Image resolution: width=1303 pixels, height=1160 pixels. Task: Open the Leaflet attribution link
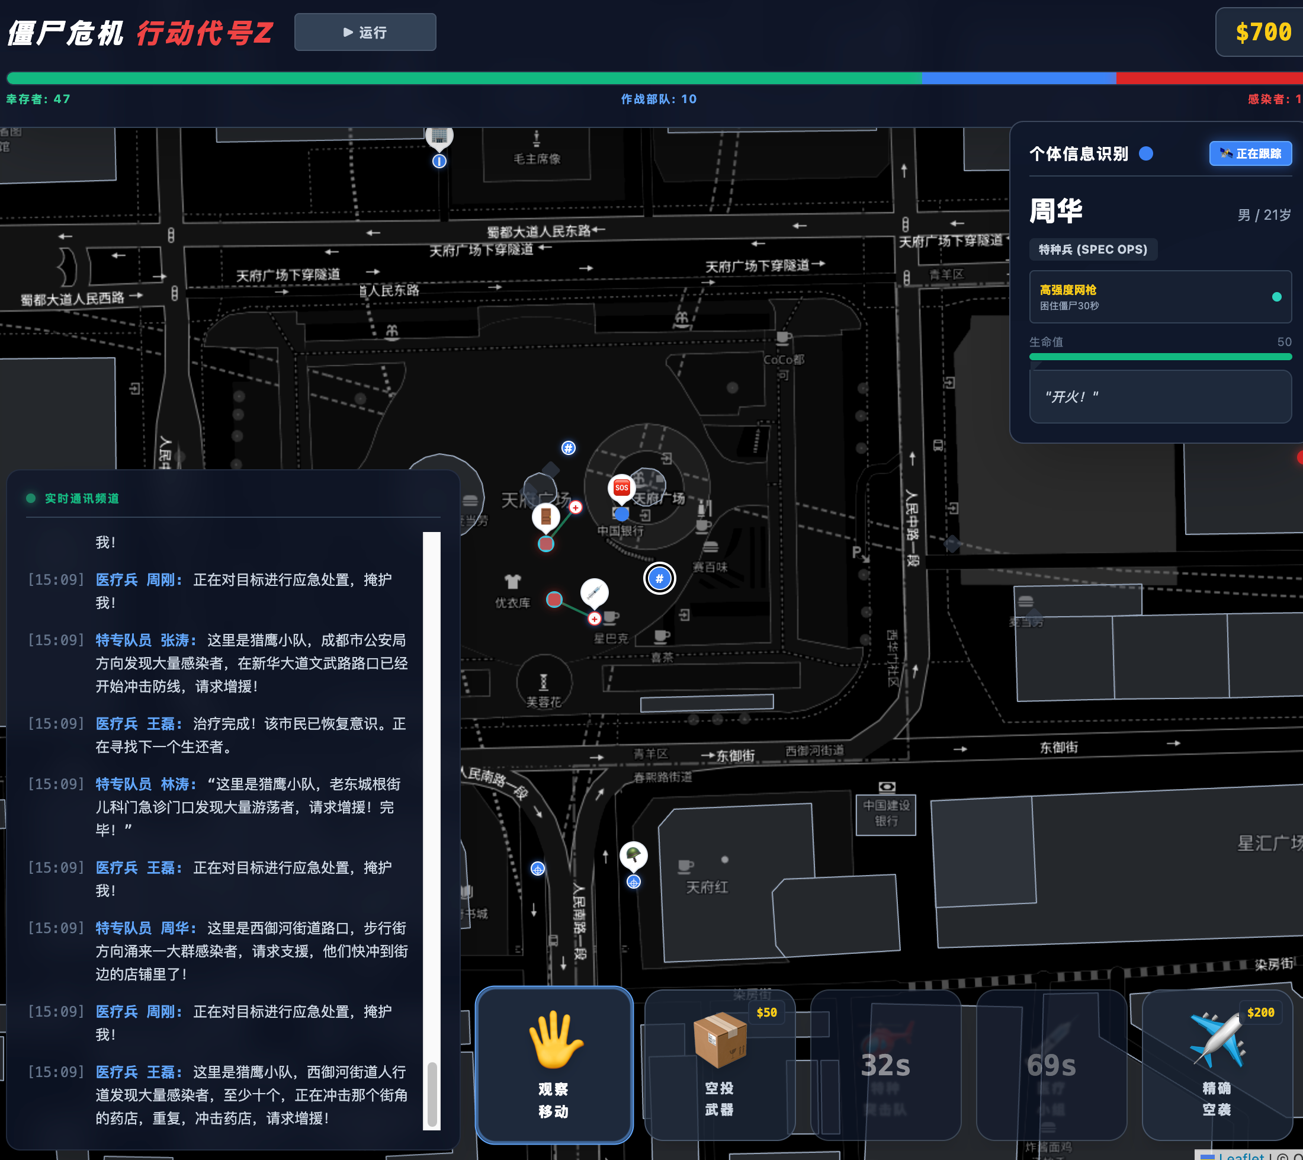[1240, 1155]
